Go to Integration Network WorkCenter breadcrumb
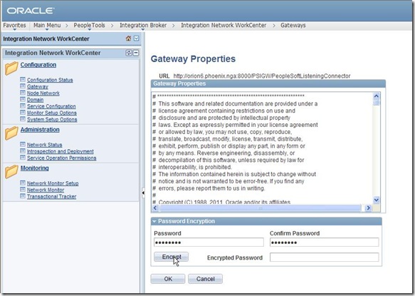415x296 pixels. [x=224, y=26]
